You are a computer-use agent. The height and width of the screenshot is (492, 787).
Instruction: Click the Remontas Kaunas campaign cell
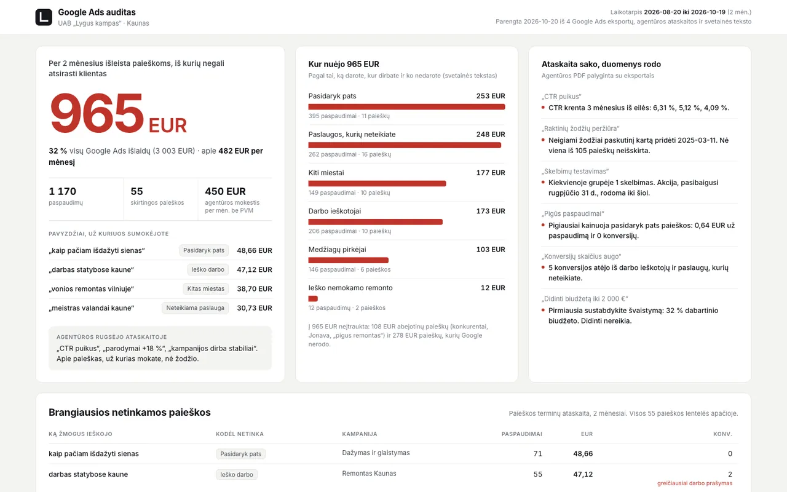coord(369,474)
